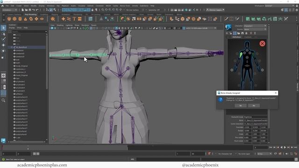Screen dimensions: 299x168
Task: Click the last crossed-lines icon on shelf
Action: coord(286,19)
